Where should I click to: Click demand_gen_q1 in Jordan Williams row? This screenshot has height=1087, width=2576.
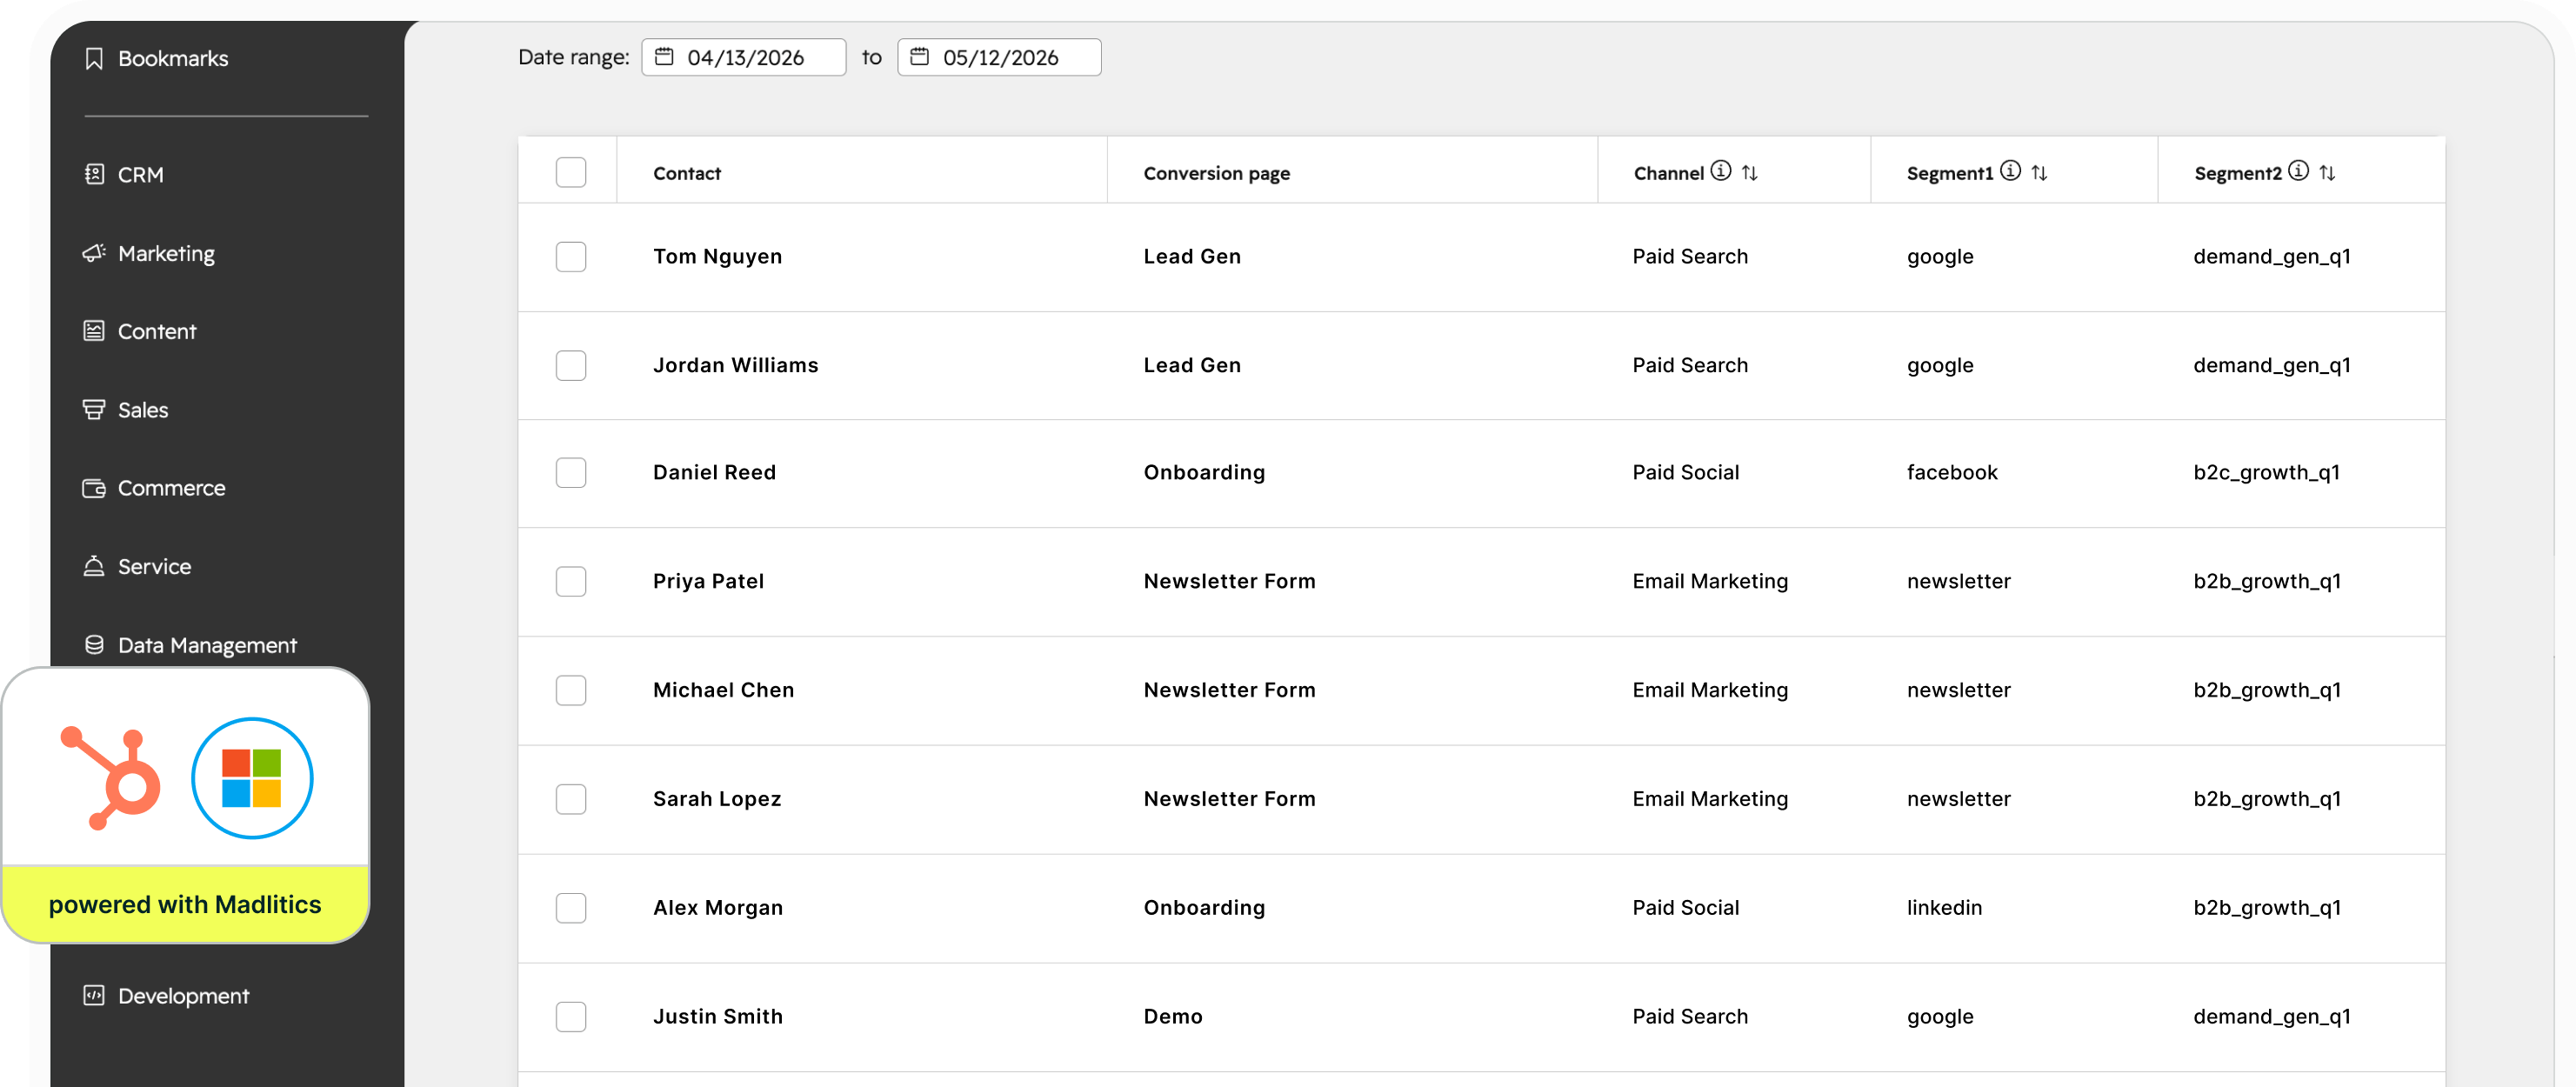(2271, 366)
